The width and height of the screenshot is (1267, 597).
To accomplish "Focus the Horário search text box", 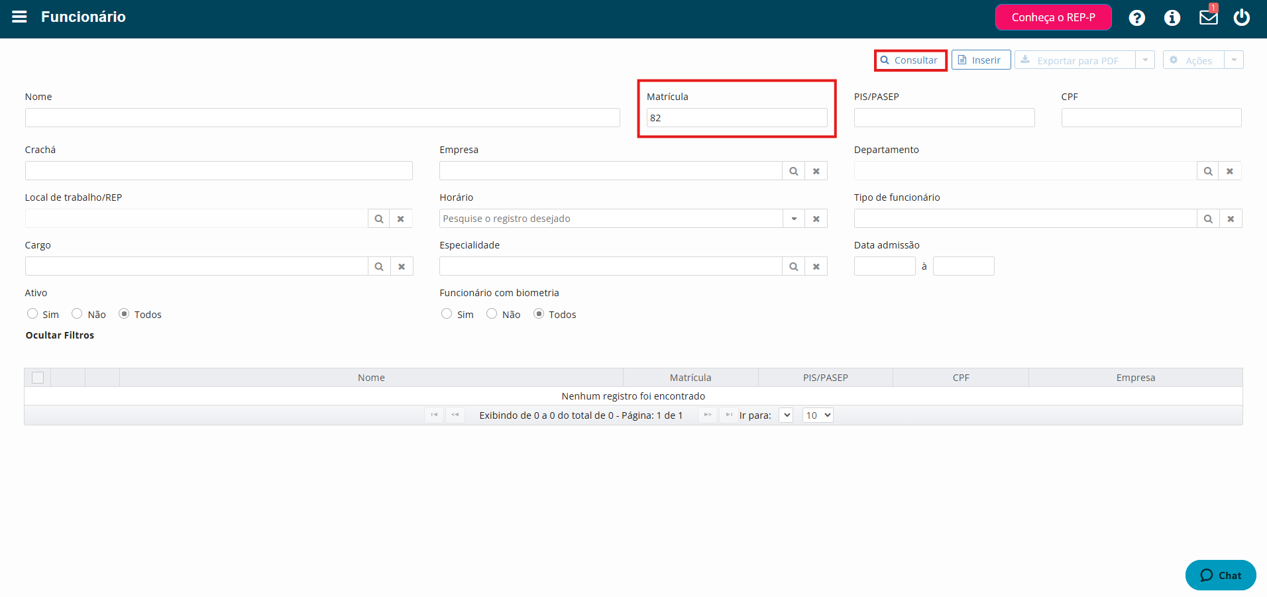I will (611, 219).
